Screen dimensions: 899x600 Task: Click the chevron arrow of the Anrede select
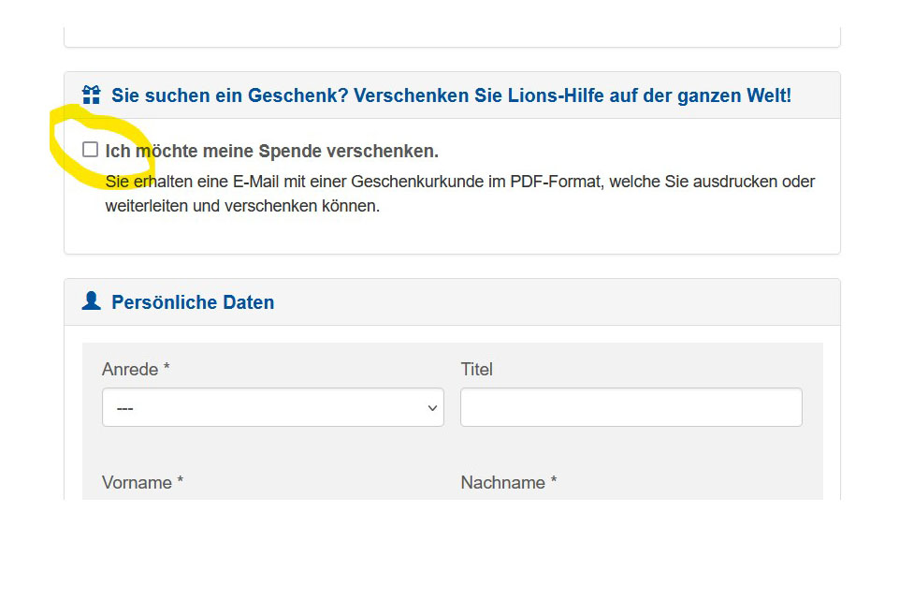click(x=432, y=408)
